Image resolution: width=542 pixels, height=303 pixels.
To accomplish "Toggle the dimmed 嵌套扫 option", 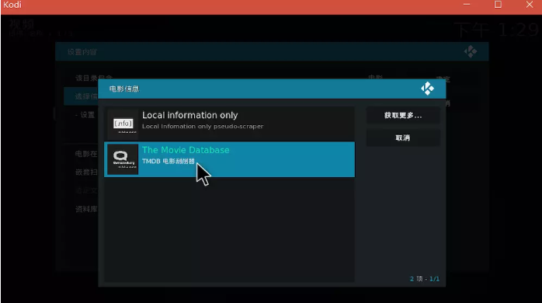I will tap(86, 172).
